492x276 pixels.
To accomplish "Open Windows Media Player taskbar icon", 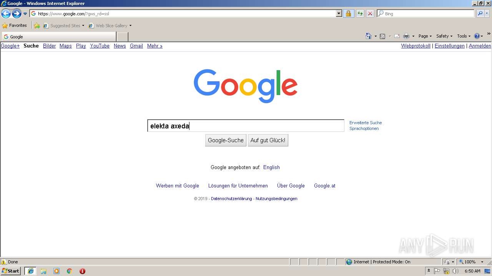I will (57, 271).
